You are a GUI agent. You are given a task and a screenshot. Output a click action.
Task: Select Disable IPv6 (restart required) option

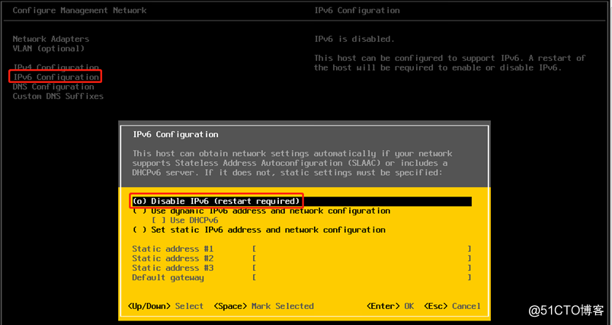pos(302,201)
